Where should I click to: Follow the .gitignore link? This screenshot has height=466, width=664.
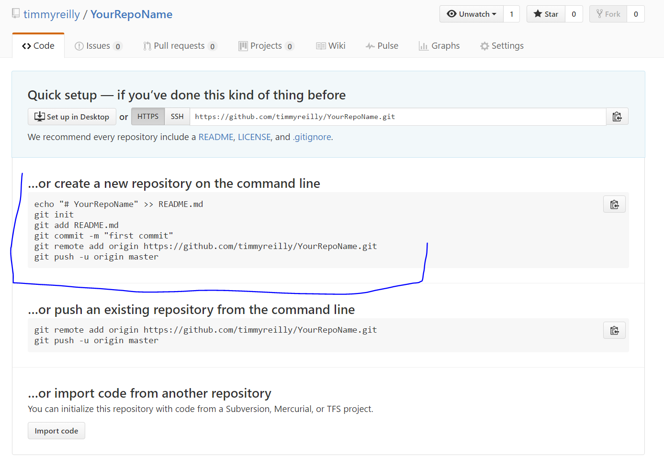click(x=312, y=137)
